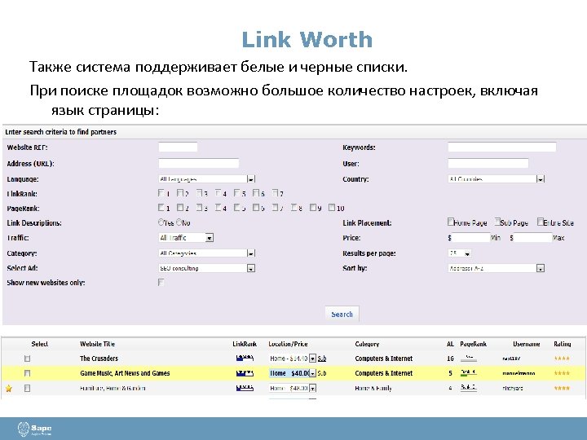Viewport: 587px width, 440px height.
Task: Open the Category dropdown
Action: pos(206,253)
